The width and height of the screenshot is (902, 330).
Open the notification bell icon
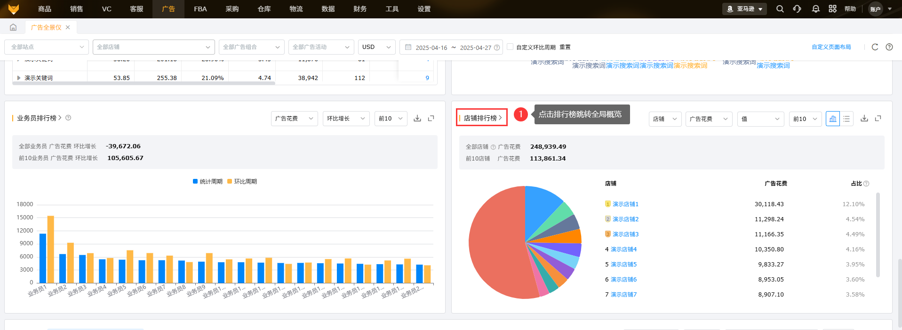(815, 9)
